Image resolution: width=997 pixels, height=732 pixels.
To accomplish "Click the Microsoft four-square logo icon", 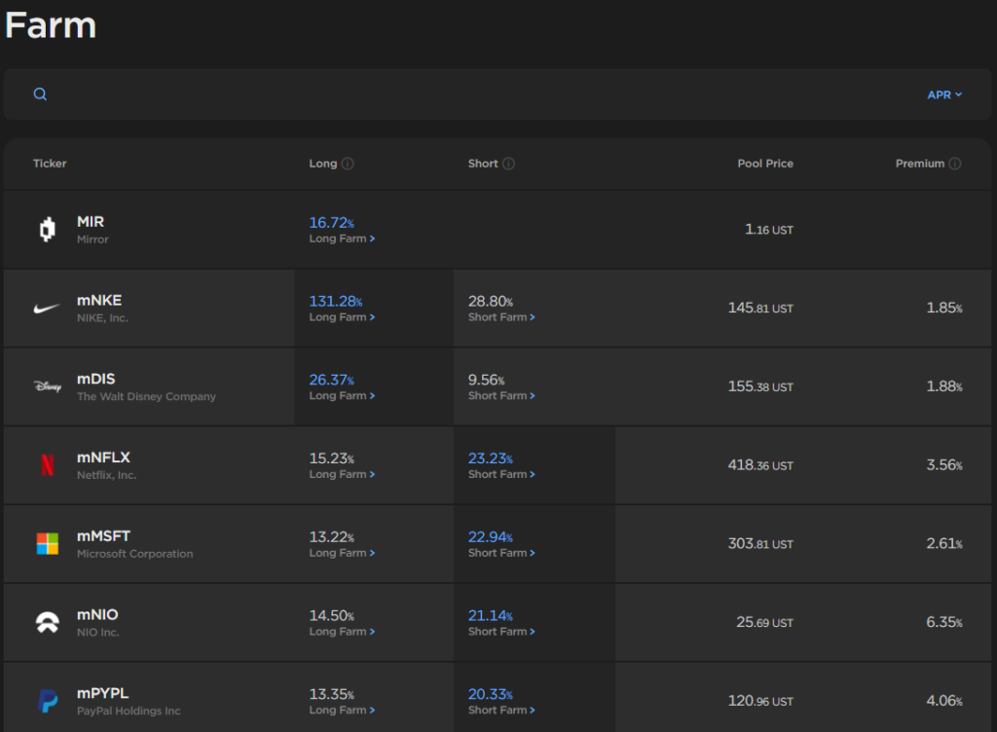I will tap(47, 543).
